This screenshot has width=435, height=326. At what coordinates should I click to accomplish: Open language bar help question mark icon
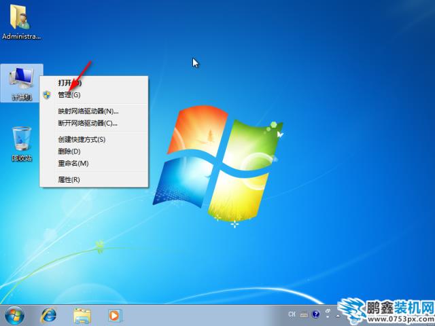point(315,314)
